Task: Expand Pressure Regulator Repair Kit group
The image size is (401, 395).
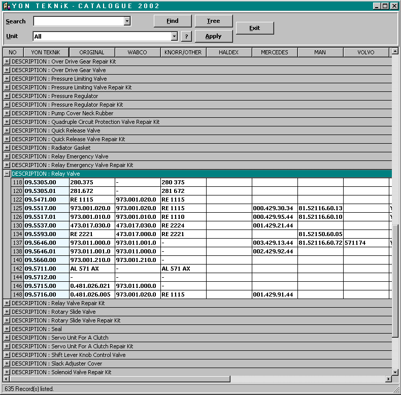Action: [7, 105]
